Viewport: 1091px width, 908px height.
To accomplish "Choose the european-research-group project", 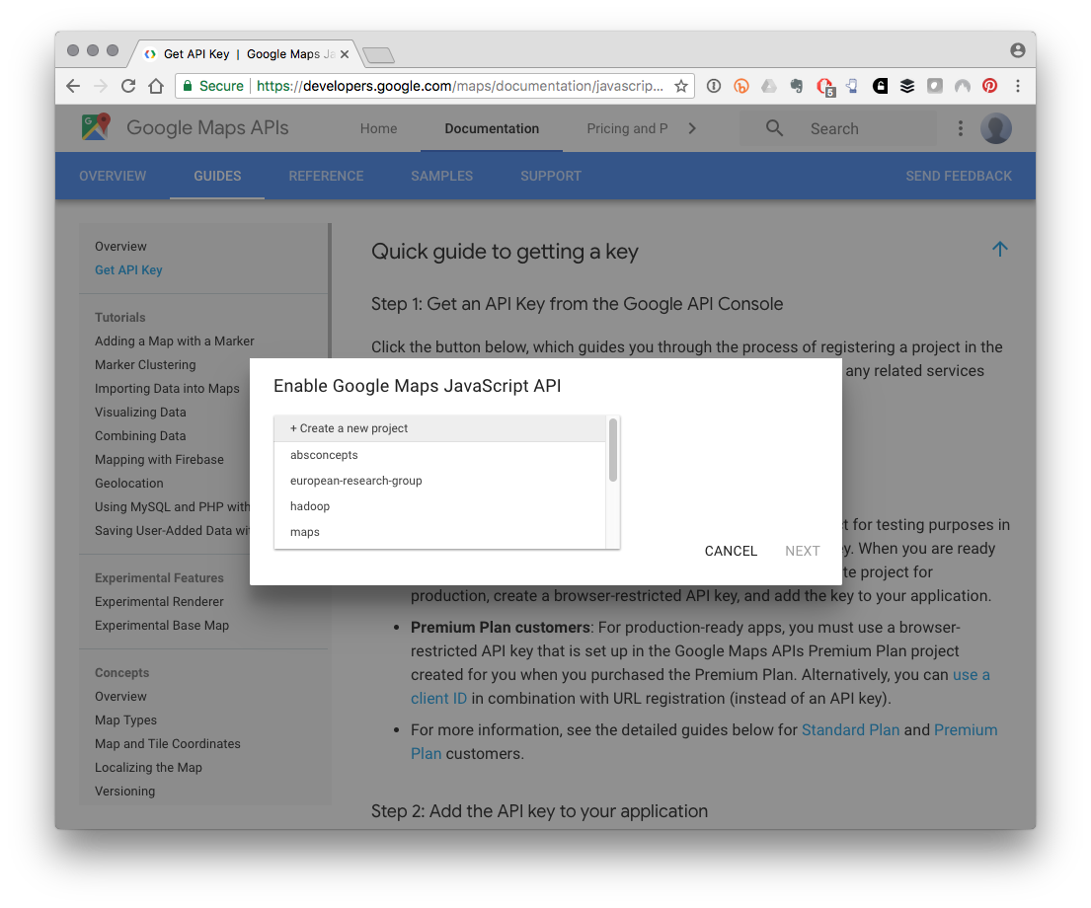I will [x=440, y=481].
